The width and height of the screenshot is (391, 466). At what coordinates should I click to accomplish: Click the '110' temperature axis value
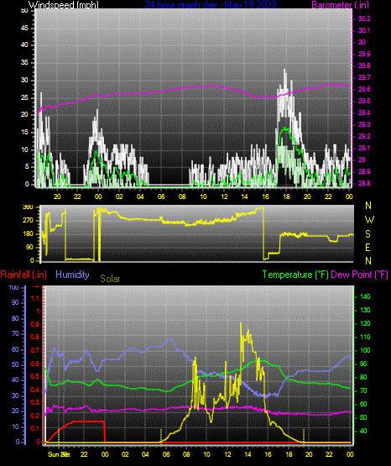click(x=365, y=337)
